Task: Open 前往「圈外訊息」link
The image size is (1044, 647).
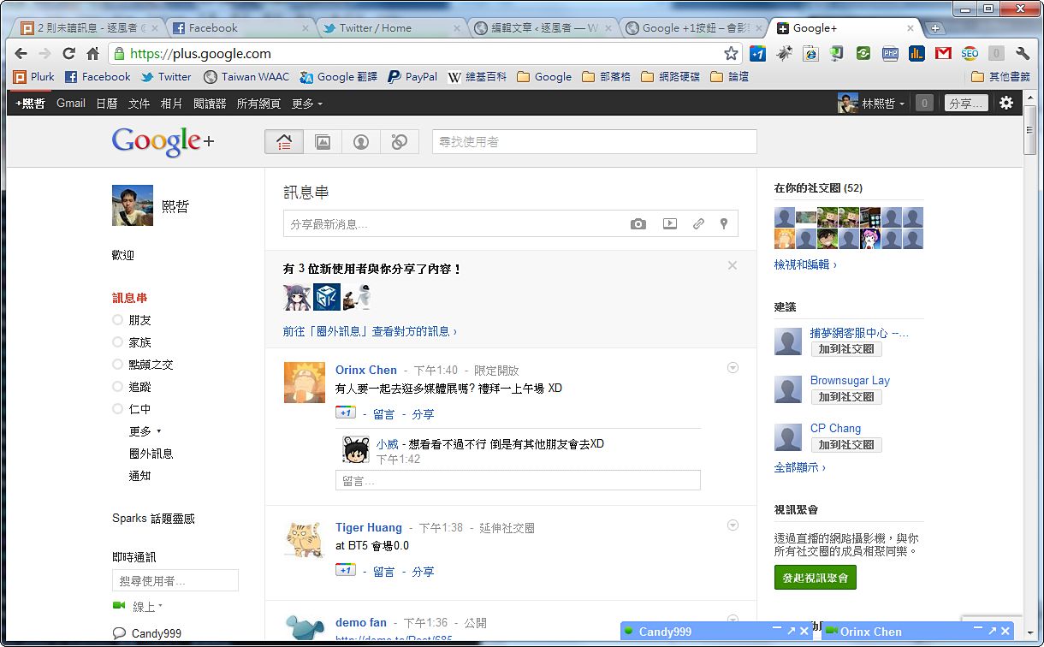Action: pyautogui.click(x=371, y=331)
